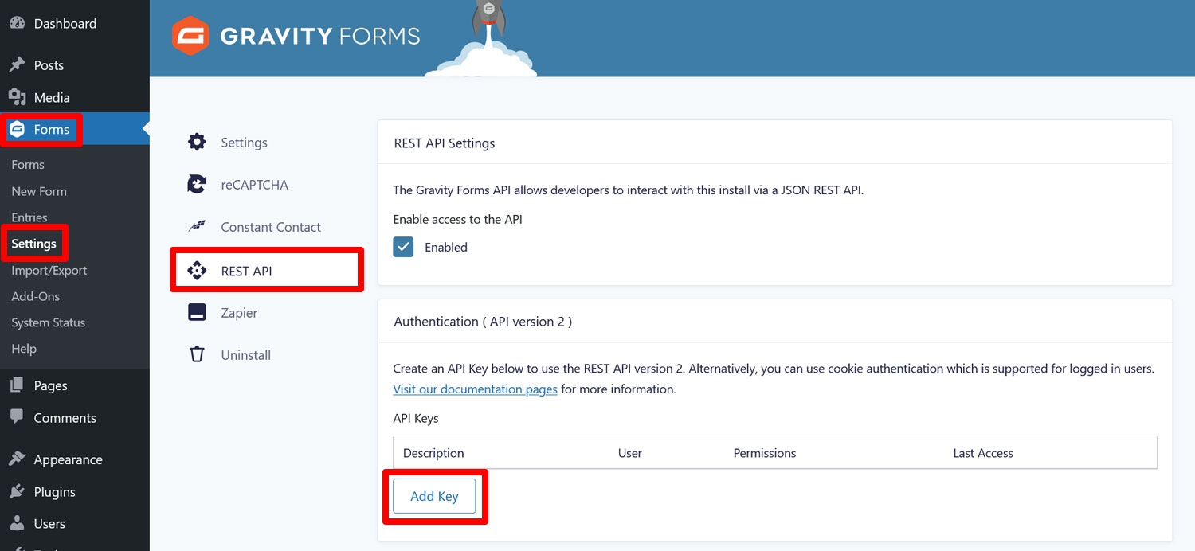Select the Forms top-level menu
The height and width of the screenshot is (551, 1195).
52,130
